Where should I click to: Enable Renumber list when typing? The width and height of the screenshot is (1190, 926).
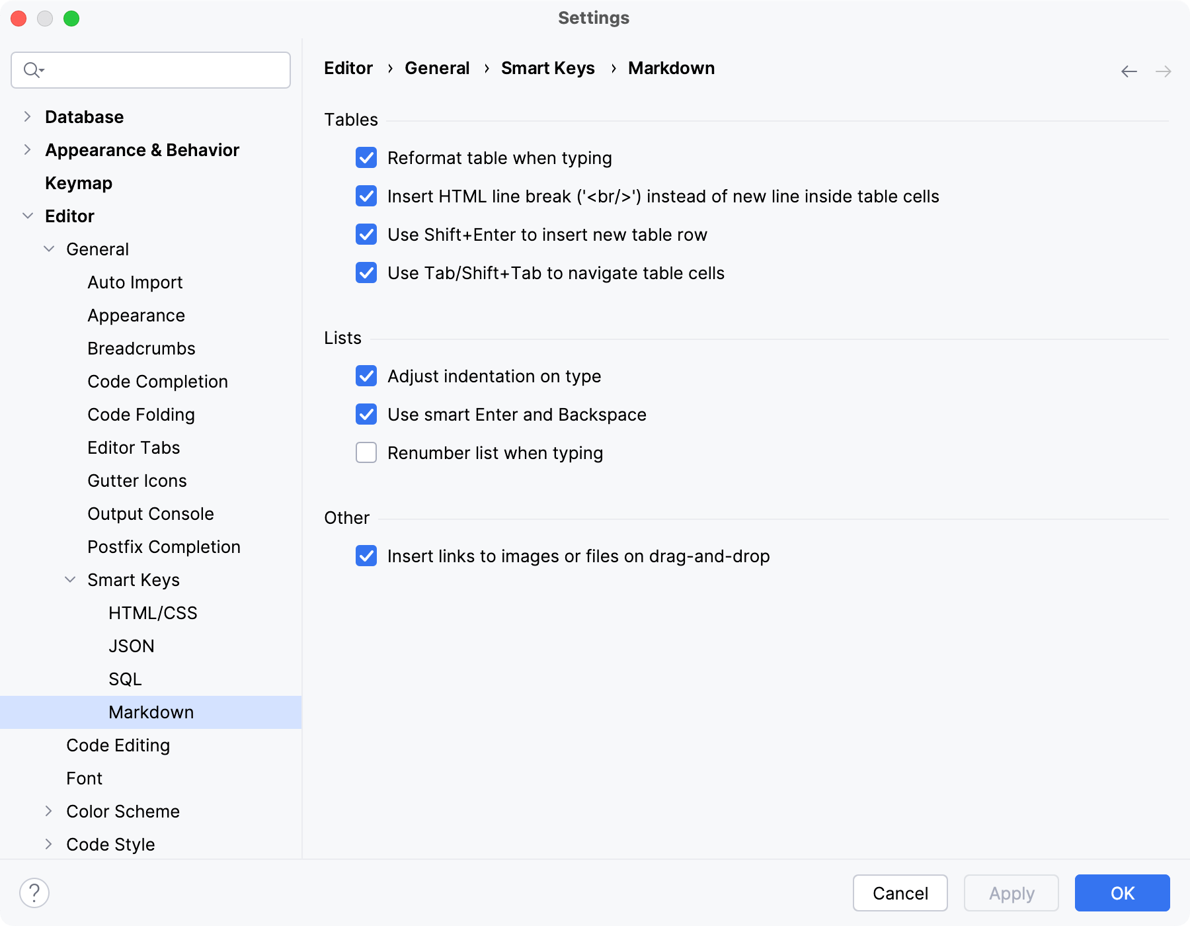click(366, 452)
